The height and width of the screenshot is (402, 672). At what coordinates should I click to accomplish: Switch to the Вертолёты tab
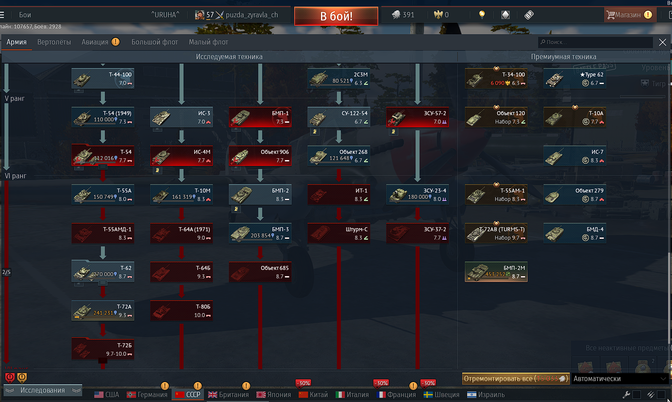click(54, 42)
